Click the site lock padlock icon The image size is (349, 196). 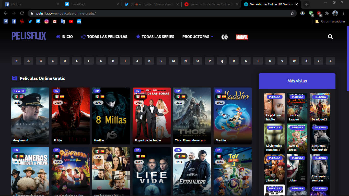32,13
